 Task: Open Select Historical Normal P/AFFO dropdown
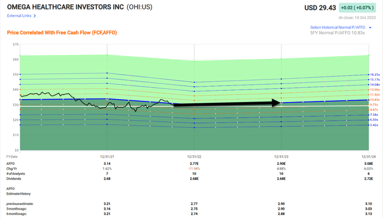[x=338, y=27]
